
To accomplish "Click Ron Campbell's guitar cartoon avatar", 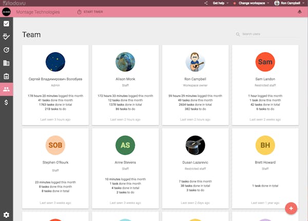I will pos(195,62).
